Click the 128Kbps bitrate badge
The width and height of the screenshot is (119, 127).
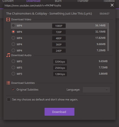pyautogui.click(x=60, y=74)
